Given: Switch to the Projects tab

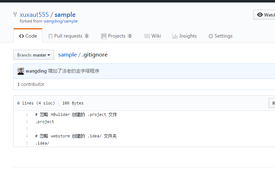Looking at the screenshot, I should pyautogui.click(x=117, y=36).
